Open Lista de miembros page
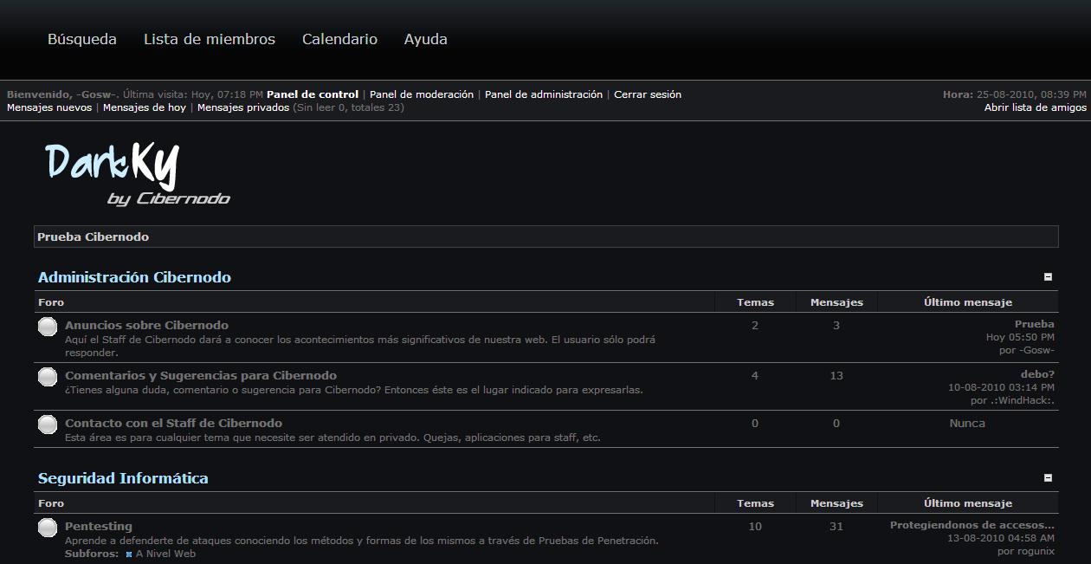Image resolution: width=1091 pixels, height=564 pixels. [x=210, y=39]
